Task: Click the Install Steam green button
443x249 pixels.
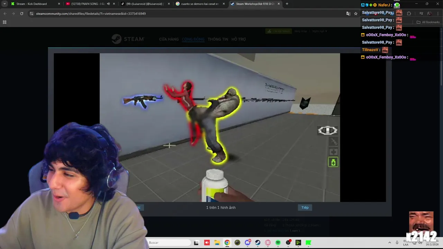Action: click(x=278, y=31)
